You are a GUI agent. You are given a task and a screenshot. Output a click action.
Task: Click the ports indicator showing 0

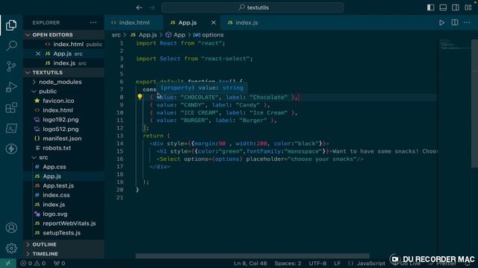tap(60, 264)
